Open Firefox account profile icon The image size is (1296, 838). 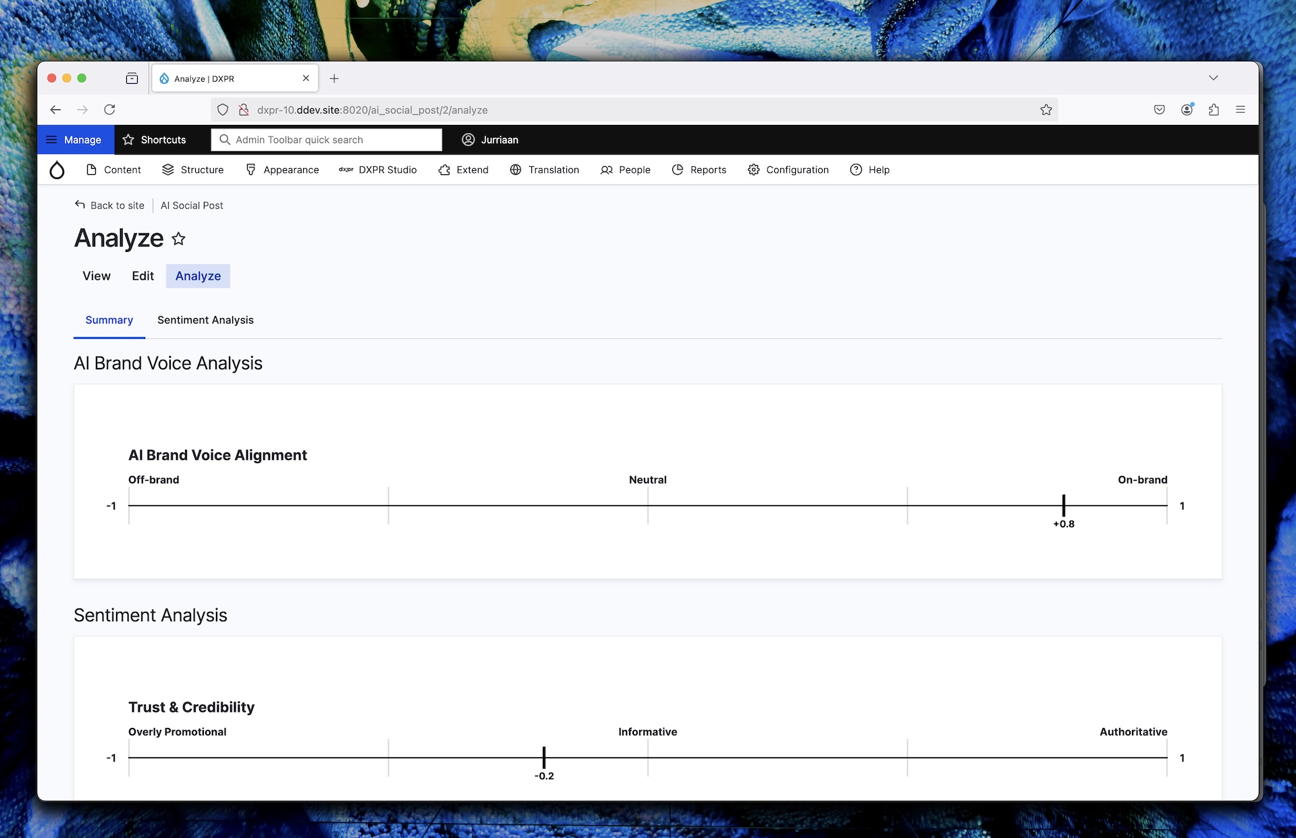(x=1186, y=110)
